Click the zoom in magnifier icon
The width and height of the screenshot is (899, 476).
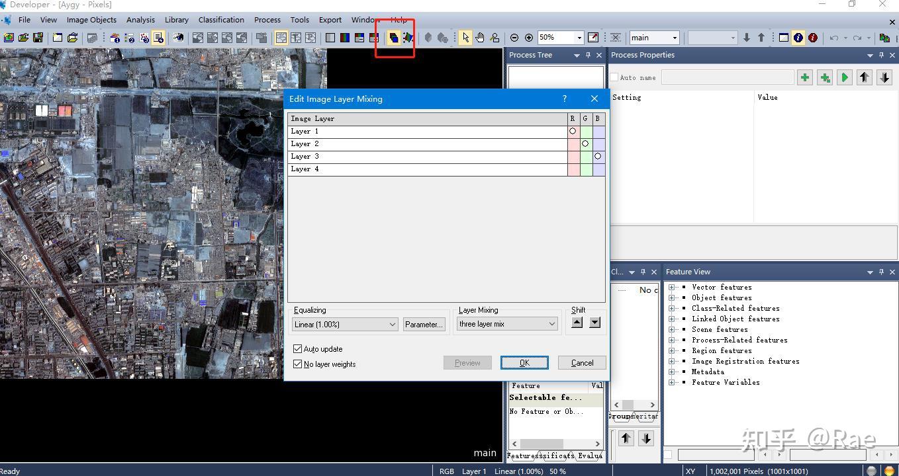click(x=529, y=38)
